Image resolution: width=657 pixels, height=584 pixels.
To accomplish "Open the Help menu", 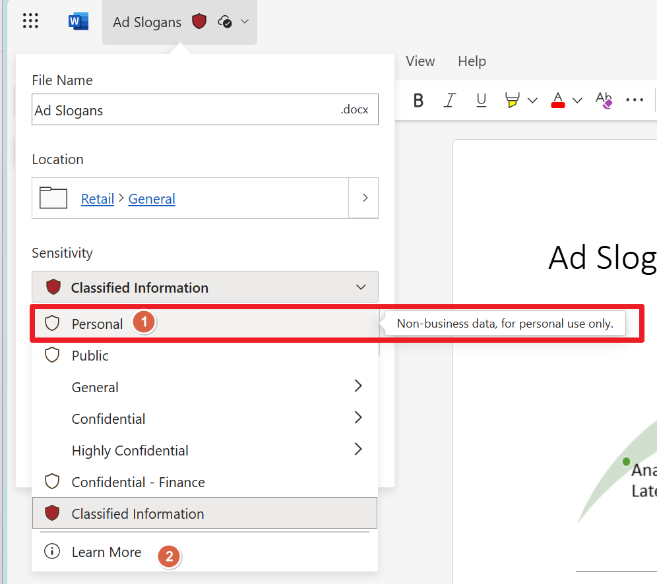I will click(472, 61).
